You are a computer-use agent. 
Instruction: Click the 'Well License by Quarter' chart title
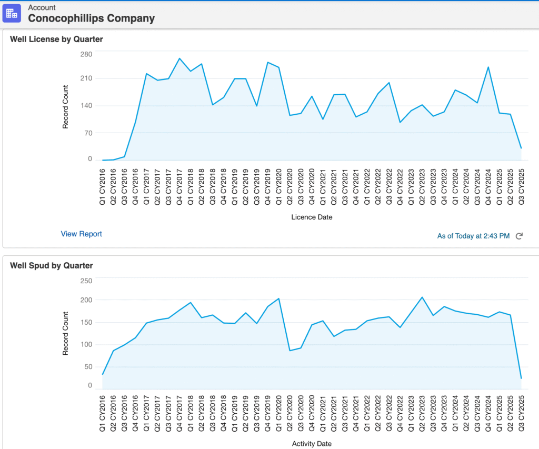(56, 39)
